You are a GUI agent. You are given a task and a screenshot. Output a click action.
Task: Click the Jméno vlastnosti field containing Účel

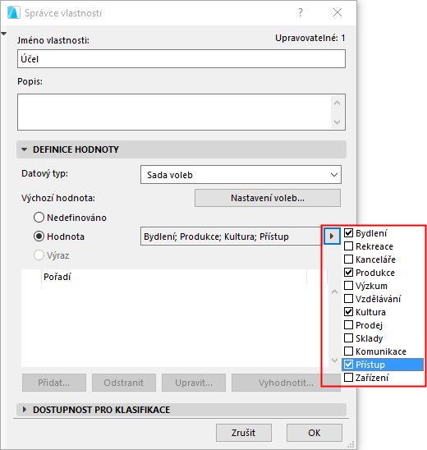click(181, 59)
